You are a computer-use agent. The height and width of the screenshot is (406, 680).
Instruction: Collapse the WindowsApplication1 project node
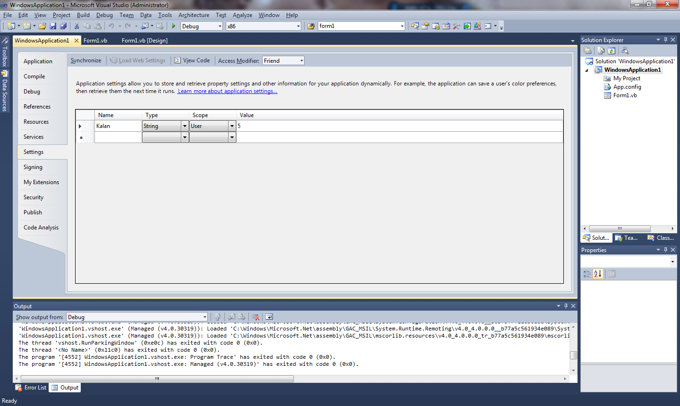click(587, 70)
